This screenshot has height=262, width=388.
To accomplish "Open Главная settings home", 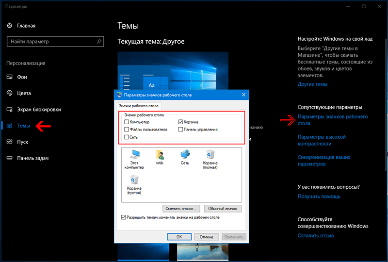I will click(x=21, y=26).
